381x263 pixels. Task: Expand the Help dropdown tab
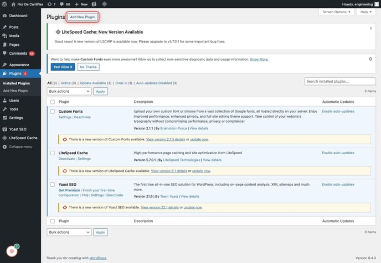tap(365, 12)
